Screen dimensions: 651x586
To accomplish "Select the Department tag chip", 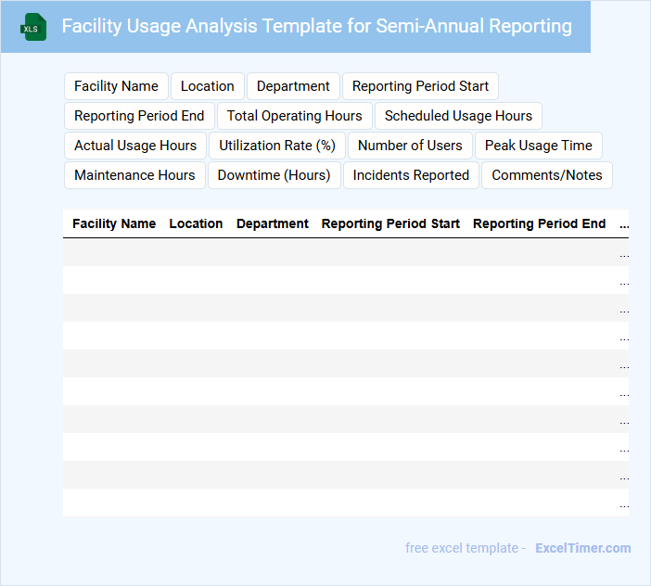I will [293, 86].
